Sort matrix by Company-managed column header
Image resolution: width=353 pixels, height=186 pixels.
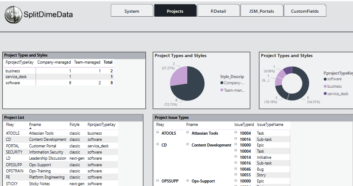[54, 62]
